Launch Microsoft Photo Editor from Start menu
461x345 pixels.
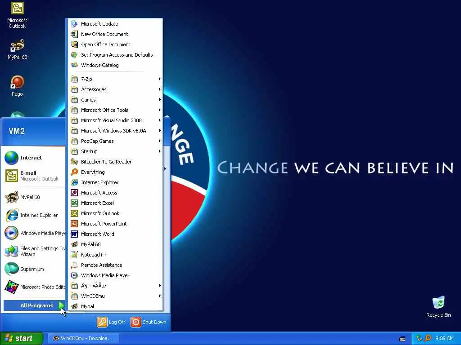coord(35,287)
